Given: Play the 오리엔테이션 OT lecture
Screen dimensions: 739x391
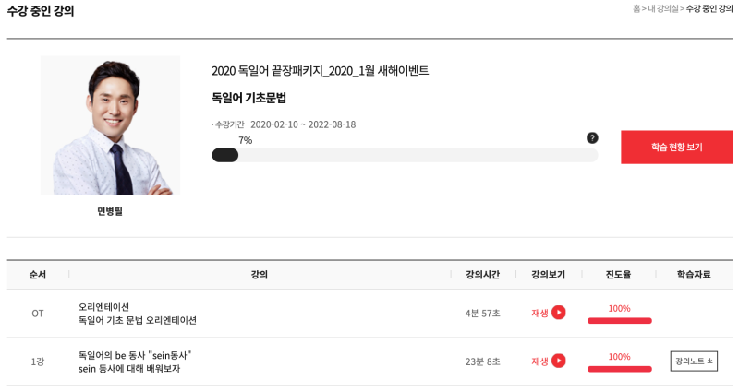Looking at the screenshot, I should click(x=549, y=313).
